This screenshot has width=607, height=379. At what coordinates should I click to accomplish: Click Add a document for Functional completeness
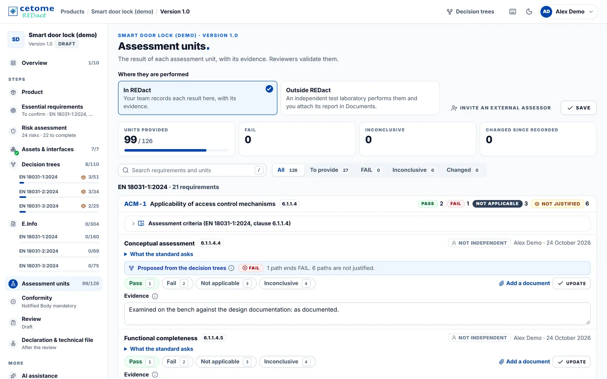coord(524,362)
